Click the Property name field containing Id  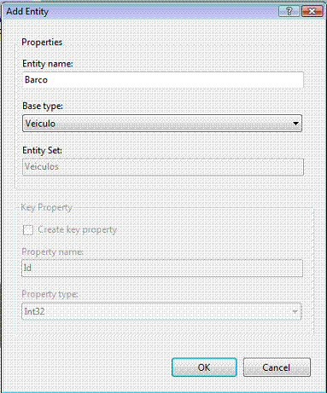pyautogui.click(x=162, y=268)
